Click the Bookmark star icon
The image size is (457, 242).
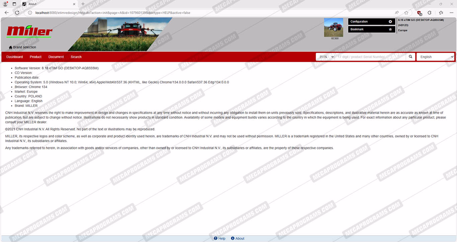(x=390, y=29)
